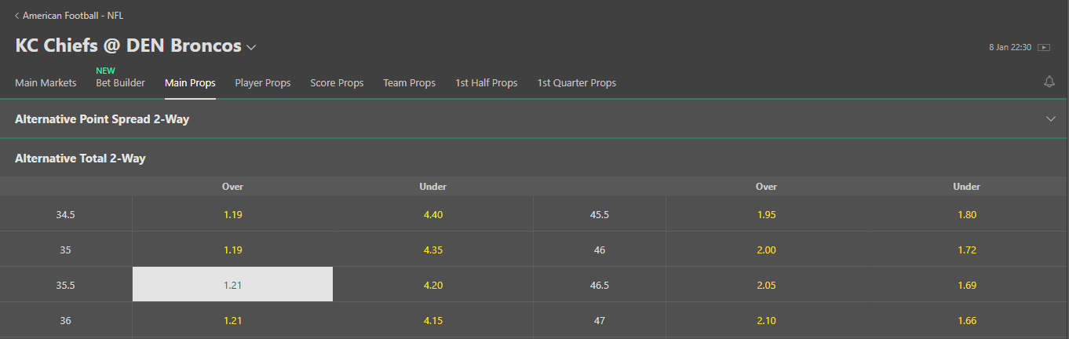Go back via American Football - NFL arrow
1069x339 pixels.
(x=69, y=16)
